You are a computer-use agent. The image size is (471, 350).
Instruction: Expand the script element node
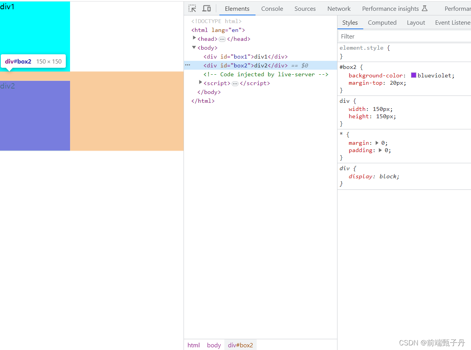click(200, 82)
